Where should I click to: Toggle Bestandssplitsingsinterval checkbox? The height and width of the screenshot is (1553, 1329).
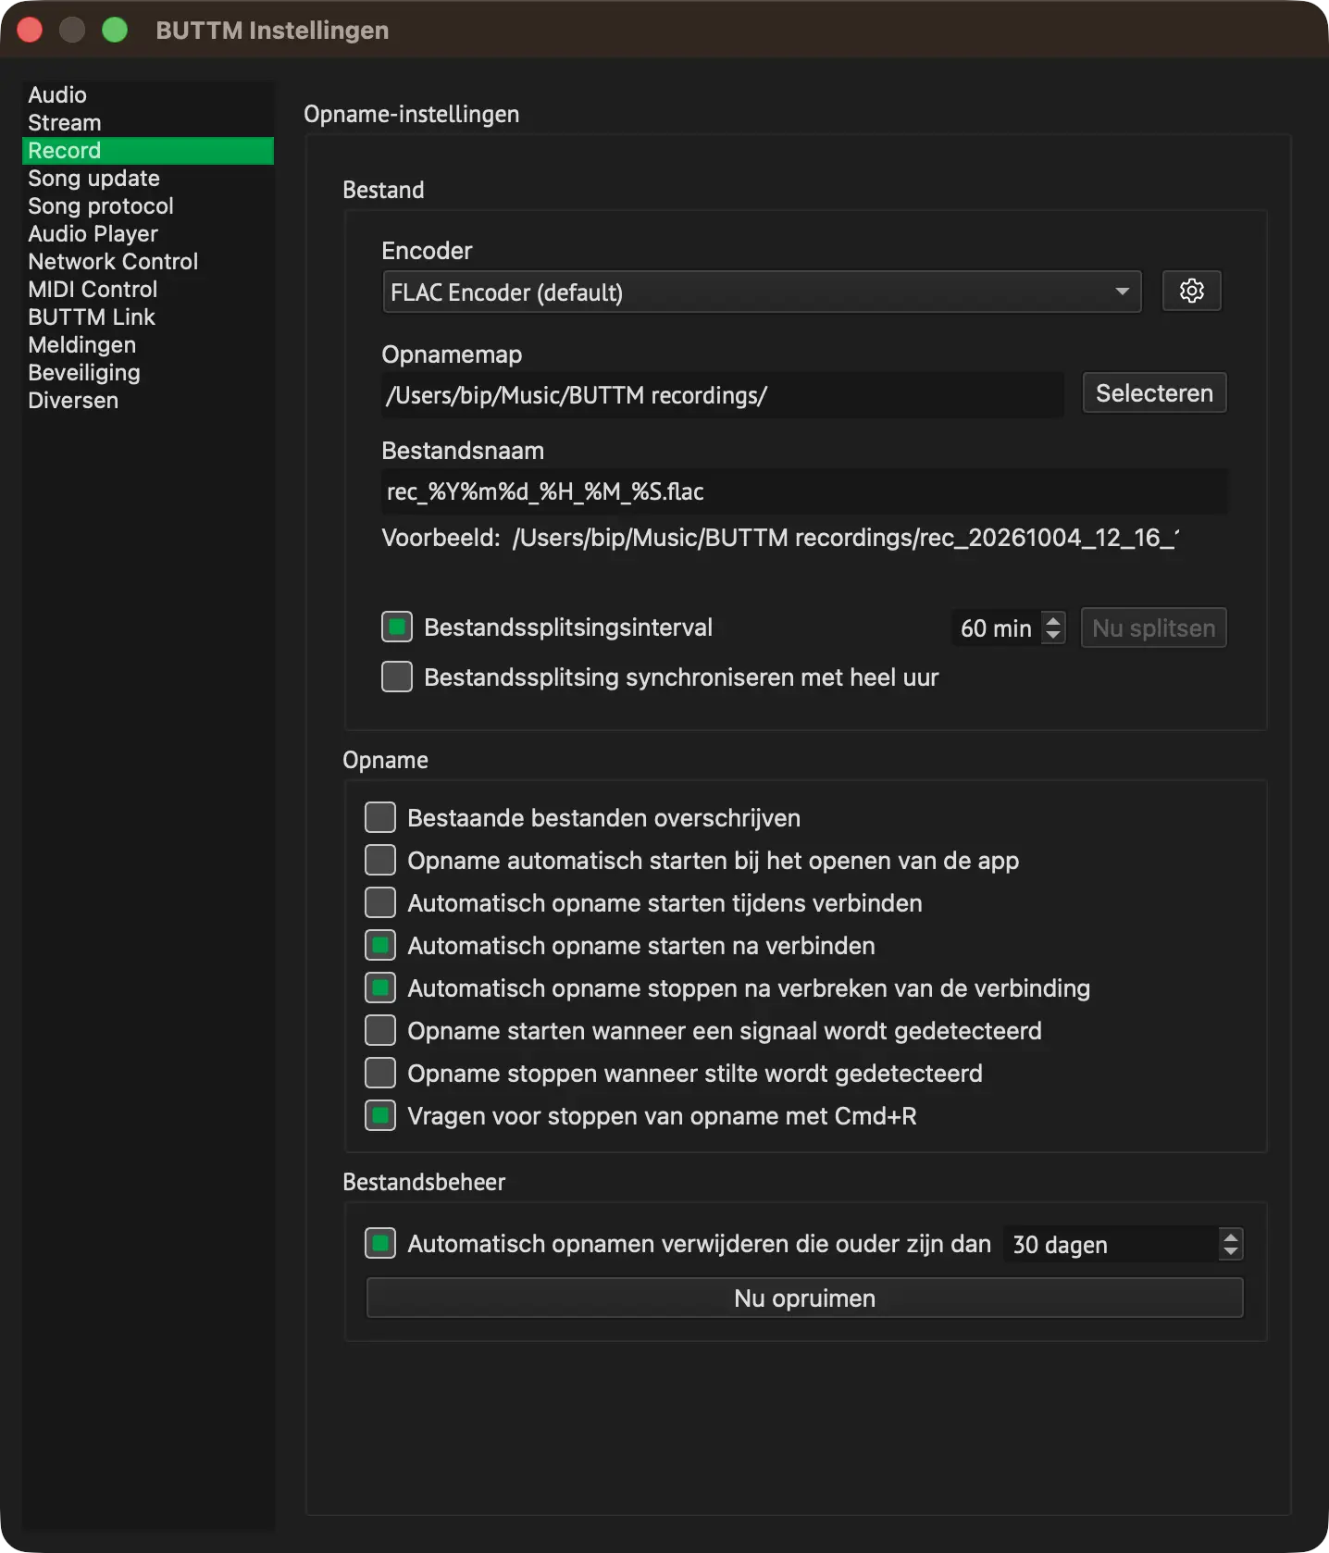coord(397,627)
